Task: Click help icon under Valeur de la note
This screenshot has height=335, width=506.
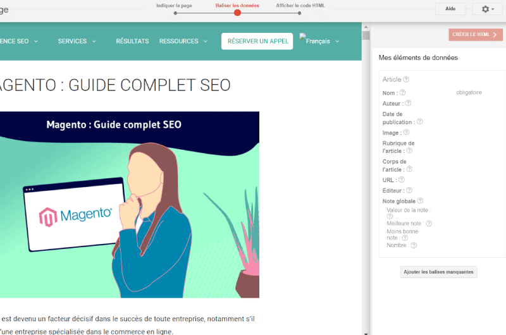Action: click(390, 216)
